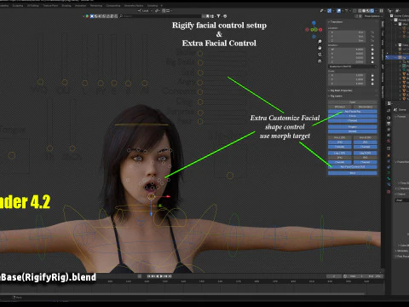Image resolution: width=409 pixels, height=307 pixels.
Task: Toggle the Fingers rig layer
Action: pyautogui.click(x=353, y=127)
